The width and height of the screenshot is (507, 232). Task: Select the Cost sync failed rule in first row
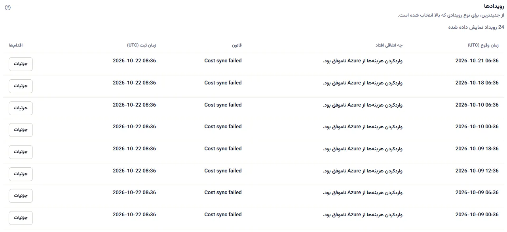tap(223, 61)
